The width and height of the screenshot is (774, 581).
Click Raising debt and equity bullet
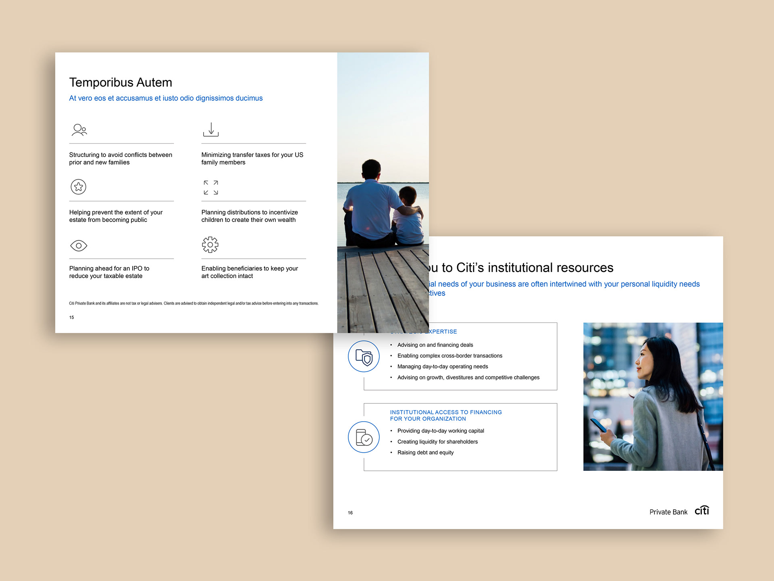coord(425,453)
